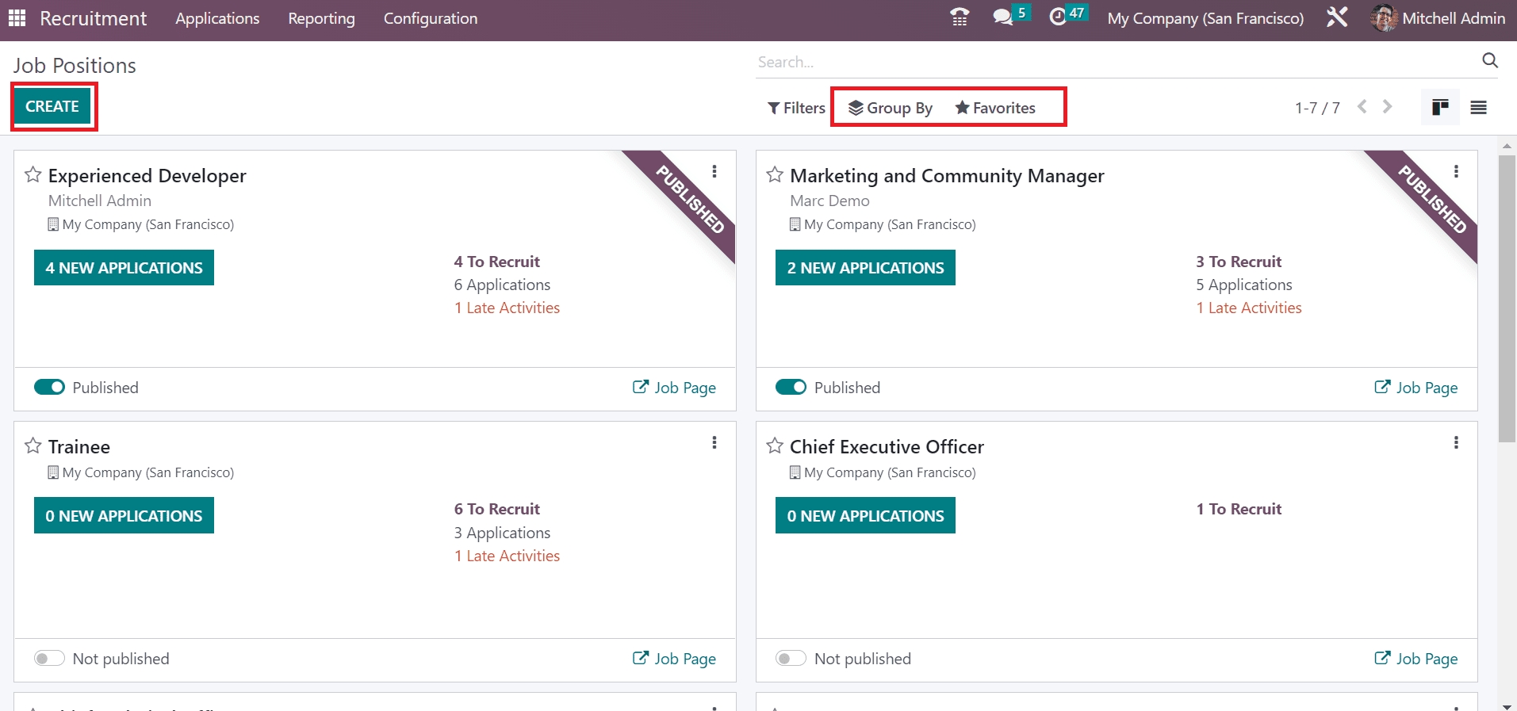Image resolution: width=1517 pixels, height=711 pixels.
Task: Click the search magnifier icon
Action: (x=1490, y=61)
